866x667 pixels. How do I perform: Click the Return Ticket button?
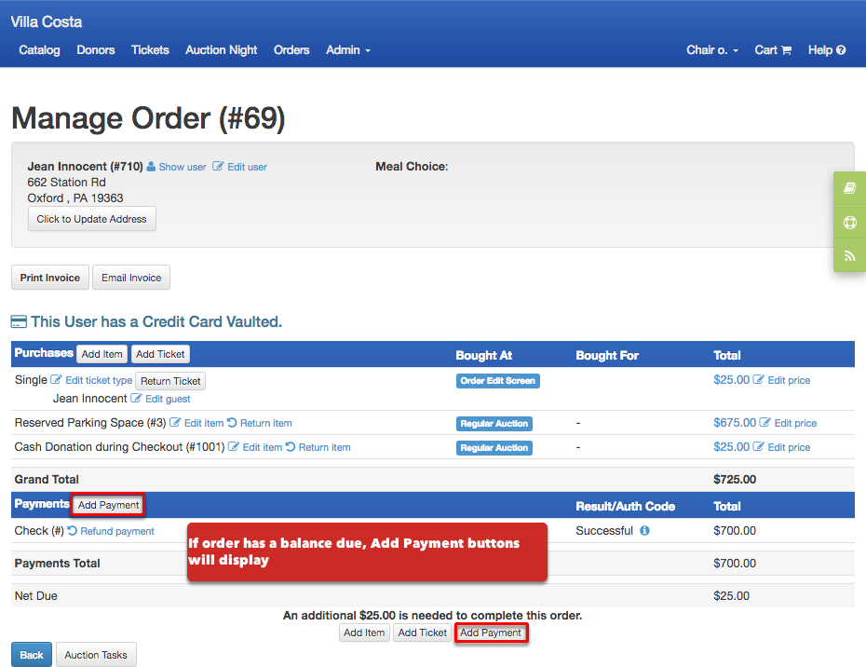point(170,381)
